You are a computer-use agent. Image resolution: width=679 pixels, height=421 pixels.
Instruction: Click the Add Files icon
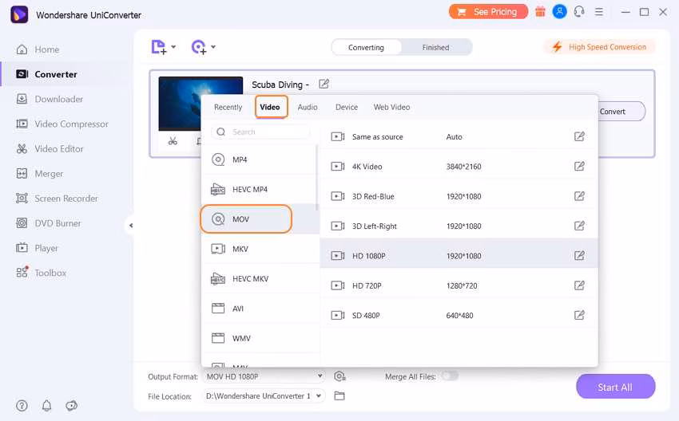point(158,47)
